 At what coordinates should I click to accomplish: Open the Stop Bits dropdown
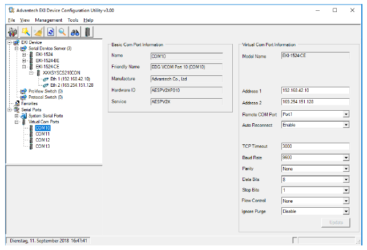346,190
